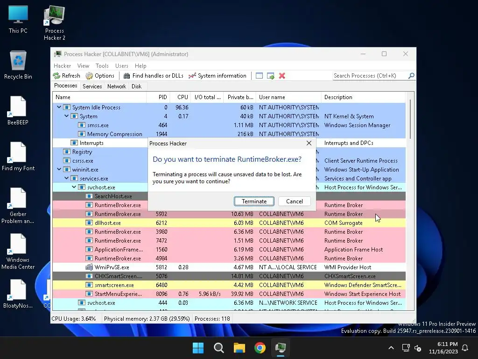Click the Physical memory status bar entry

click(x=147, y=319)
